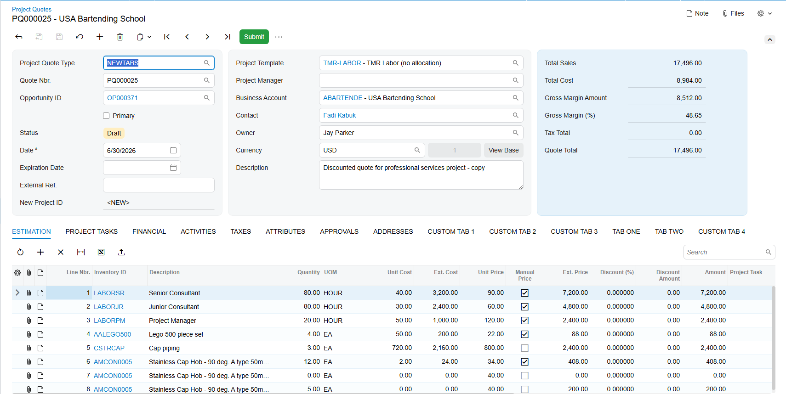Open Project Quote Type lookup selector
786x394 pixels.
tap(207, 63)
